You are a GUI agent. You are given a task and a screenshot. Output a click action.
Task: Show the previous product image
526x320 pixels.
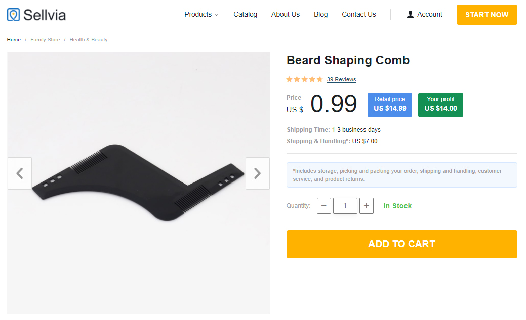[x=20, y=173]
